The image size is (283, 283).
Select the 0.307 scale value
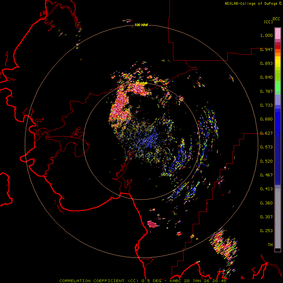266,217
